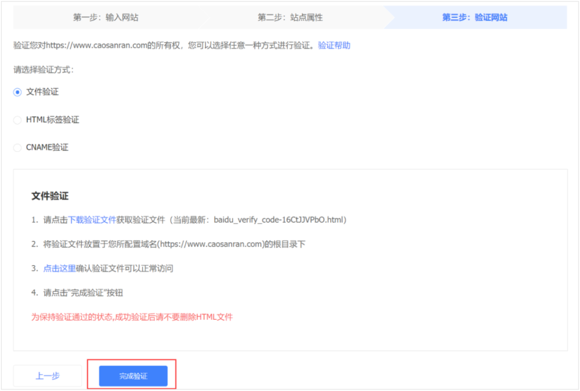Select the CNAME验证 radio option
The image size is (580, 391).
point(17,148)
